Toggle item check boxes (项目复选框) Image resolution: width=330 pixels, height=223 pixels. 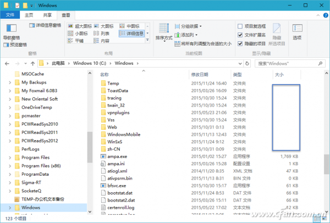pyautogui.click(x=252, y=26)
